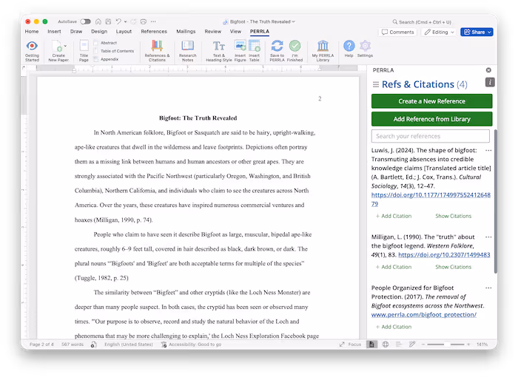
Task: Click the Draft view icon in status bar
Action: pos(412,344)
